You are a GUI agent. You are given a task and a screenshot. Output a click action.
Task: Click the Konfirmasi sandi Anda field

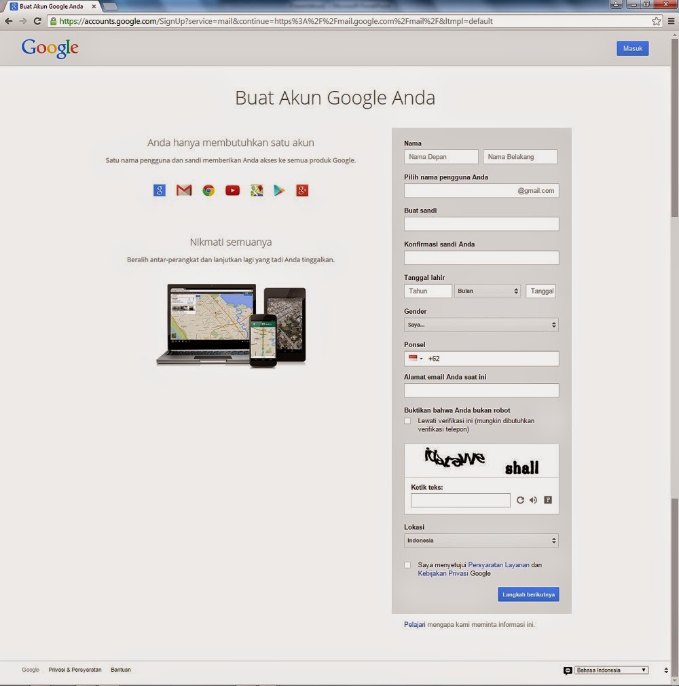[481, 257]
